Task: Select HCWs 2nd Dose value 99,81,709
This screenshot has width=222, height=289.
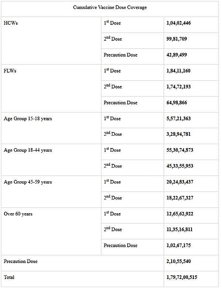Action: pyautogui.click(x=177, y=39)
